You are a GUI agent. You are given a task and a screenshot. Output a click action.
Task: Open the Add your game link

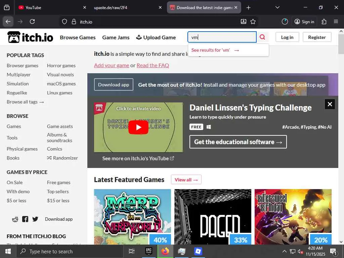tap(112, 66)
